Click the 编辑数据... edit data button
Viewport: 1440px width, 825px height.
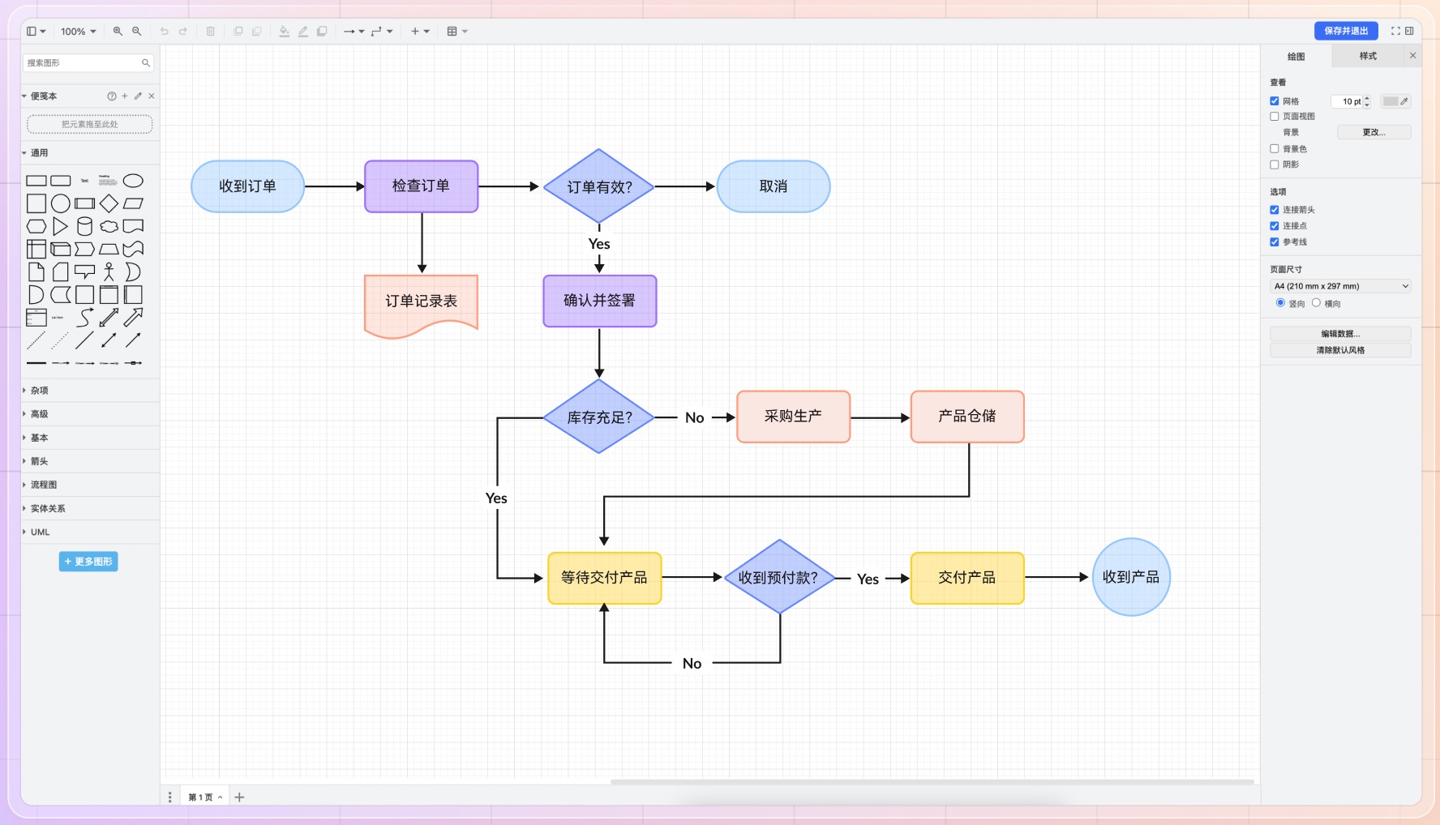[1340, 334]
